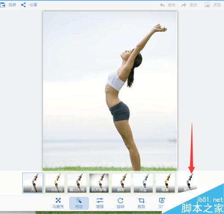Click the main yoga photo preview
Viewport: 224px width, 214px height.
[110, 91]
